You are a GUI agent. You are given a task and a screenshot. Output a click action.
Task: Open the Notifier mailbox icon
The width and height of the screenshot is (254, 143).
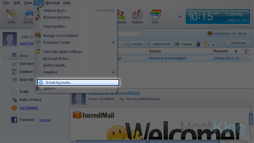tap(137, 14)
